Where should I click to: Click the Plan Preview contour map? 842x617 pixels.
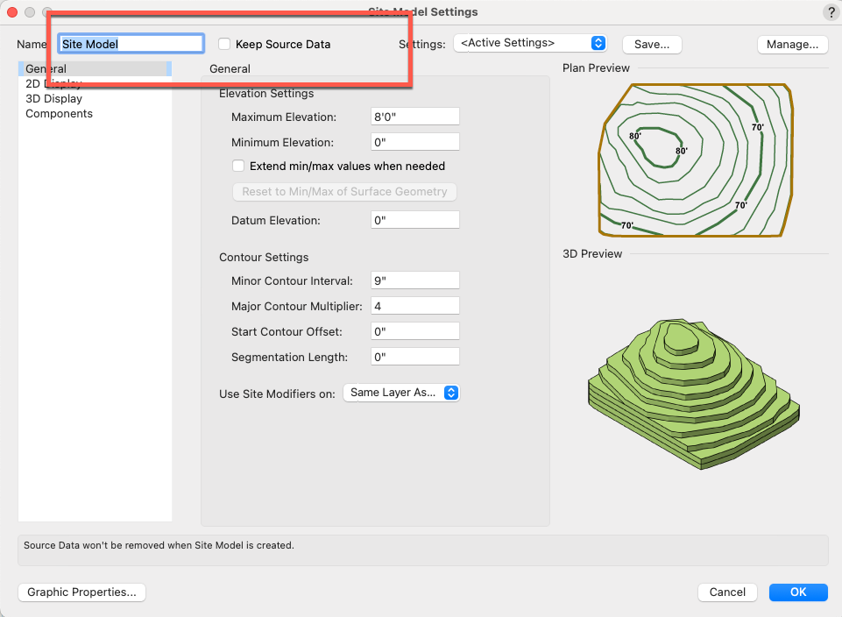tap(696, 160)
